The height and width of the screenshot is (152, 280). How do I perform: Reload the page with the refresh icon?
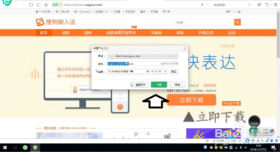point(31,5)
